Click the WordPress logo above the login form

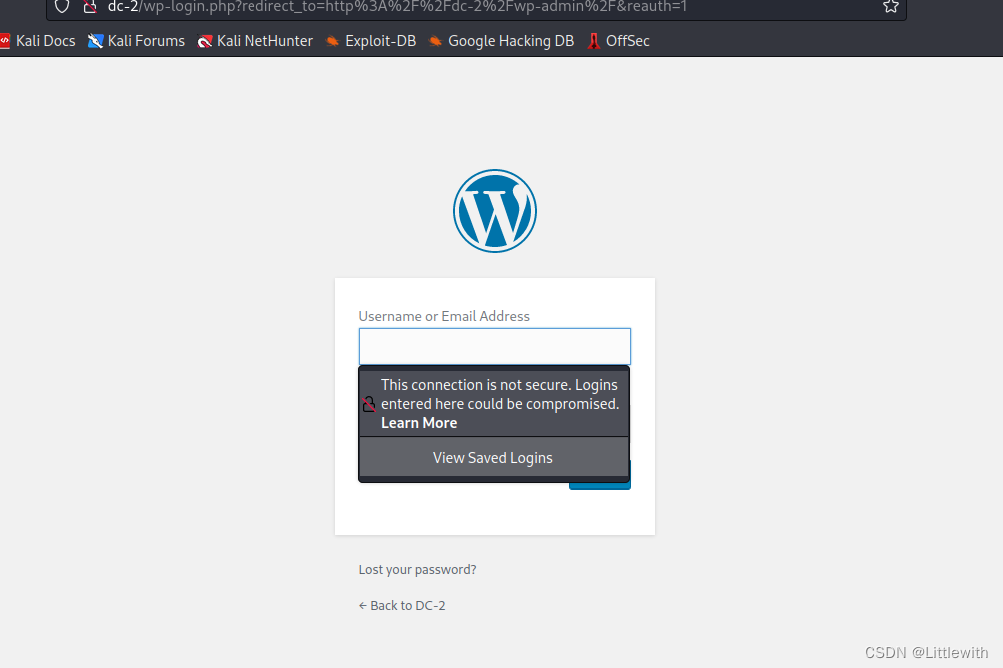point(494,211)
